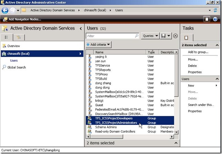The image size is (222, 154).
Task: Click the Schema Admins group icon
Action: pyautogui.click(x=90, y=127)
